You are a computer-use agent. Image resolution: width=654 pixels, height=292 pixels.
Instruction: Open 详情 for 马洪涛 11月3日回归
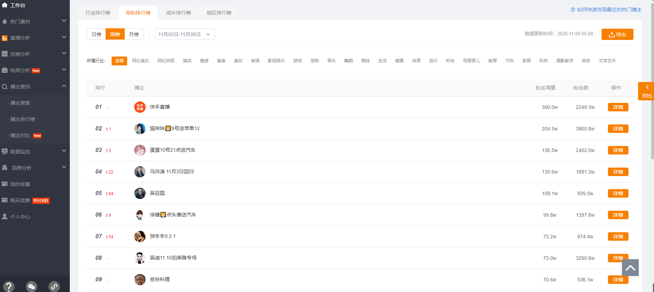[618, 172]
